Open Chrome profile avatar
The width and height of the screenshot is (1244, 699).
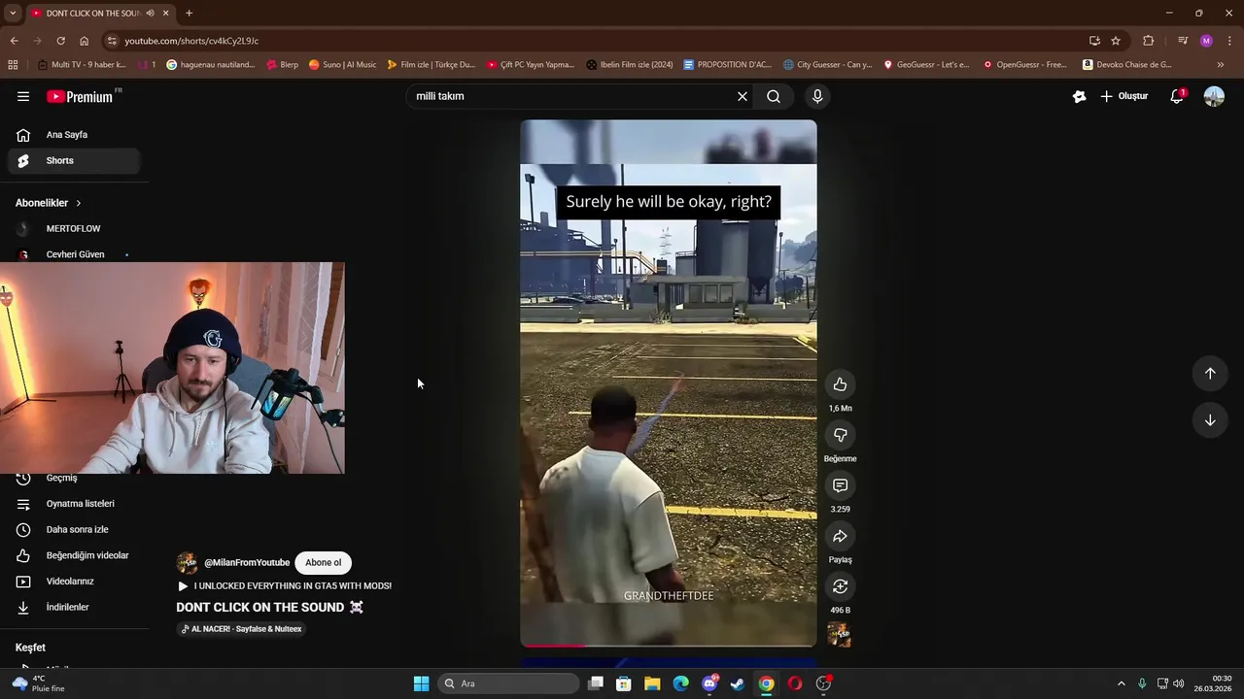click(1206, 41)
